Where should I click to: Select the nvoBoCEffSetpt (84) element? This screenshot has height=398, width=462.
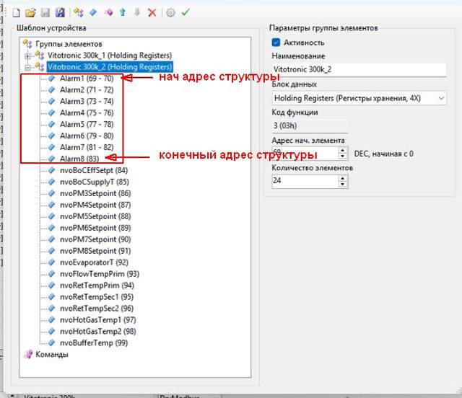[94, 170]
